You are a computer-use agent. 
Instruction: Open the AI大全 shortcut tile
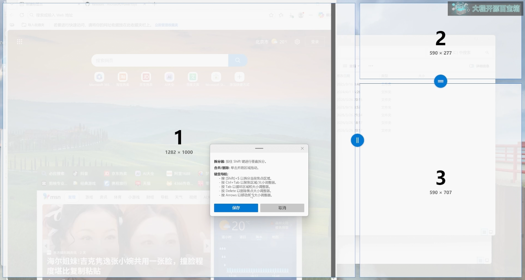pos(169,79)
